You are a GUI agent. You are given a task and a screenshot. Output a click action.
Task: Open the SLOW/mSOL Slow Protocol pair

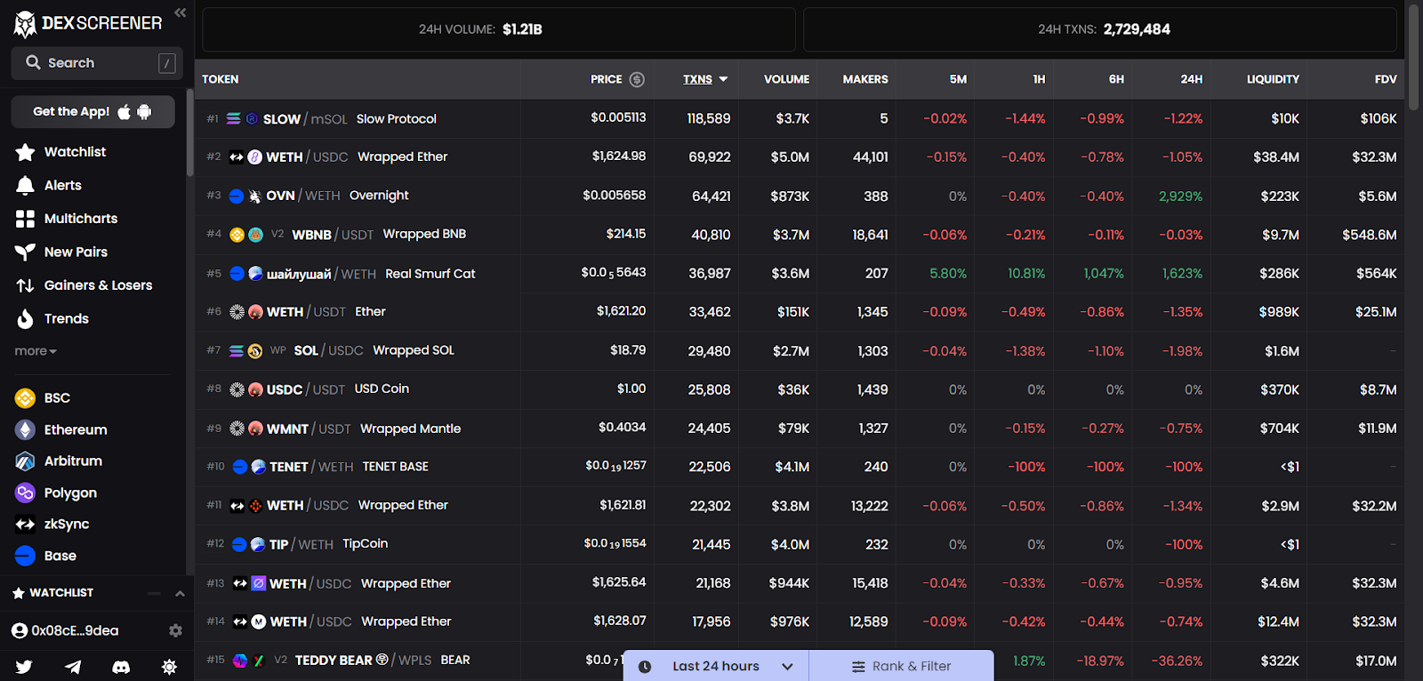[x=800, y=119]
